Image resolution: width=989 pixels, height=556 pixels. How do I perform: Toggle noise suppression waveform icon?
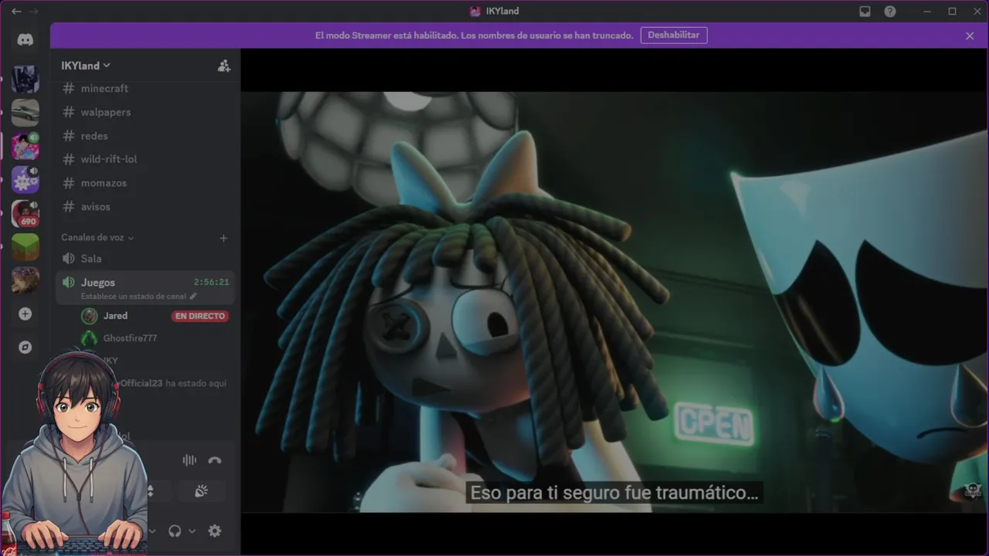(189, 460)
